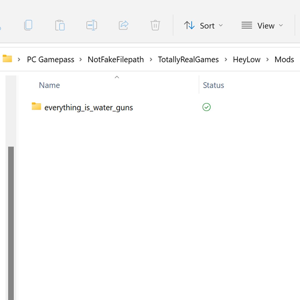Select the everything_is_water_guns folder name
Screen dimensions: 300x300
(89, 107)
